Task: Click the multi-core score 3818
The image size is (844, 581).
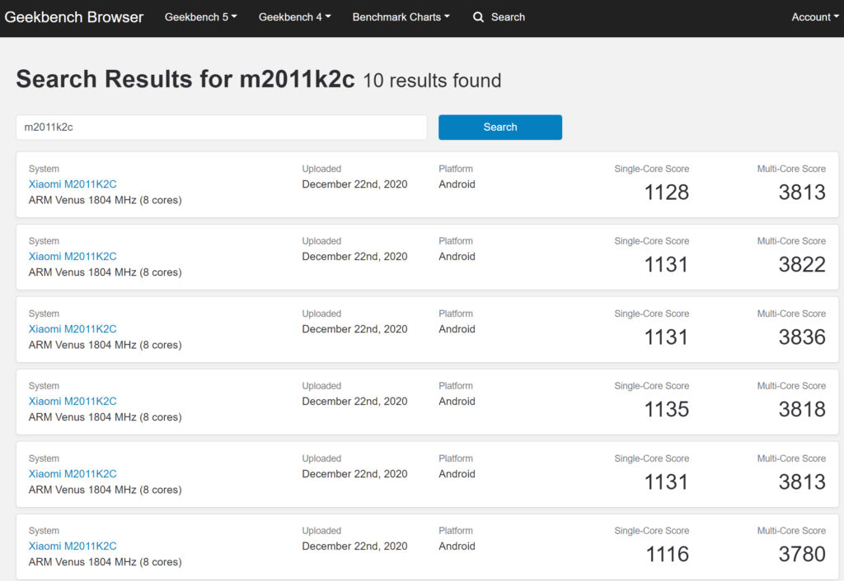Action: click(802, 410)
